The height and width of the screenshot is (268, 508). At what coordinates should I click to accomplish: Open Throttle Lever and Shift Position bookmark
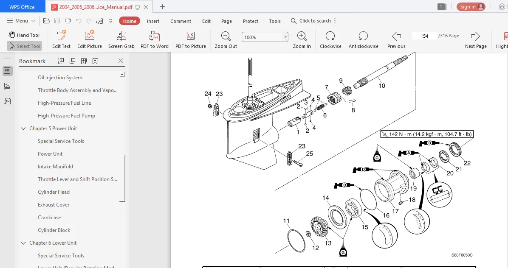(x=77, y=179)
